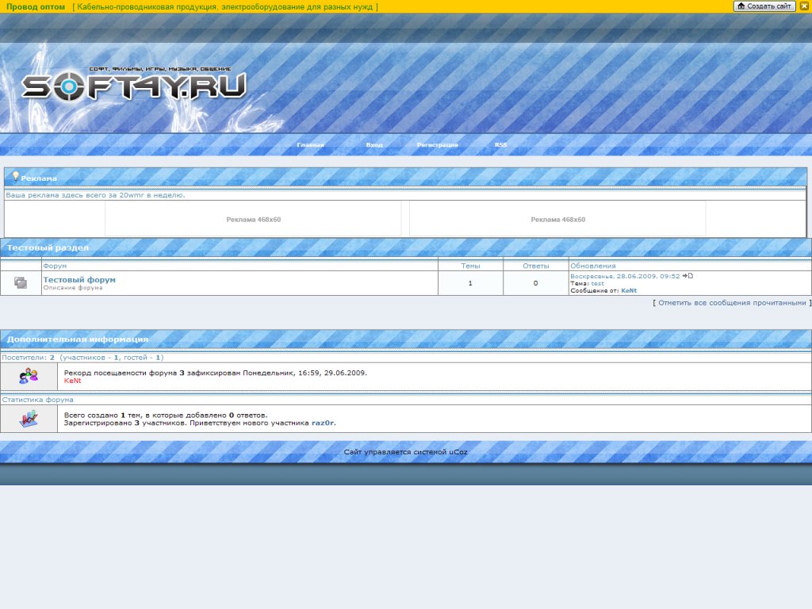This screenshot has height=609, width=812.
Task: Click the visitors group icon
Action: click(28, 376)
